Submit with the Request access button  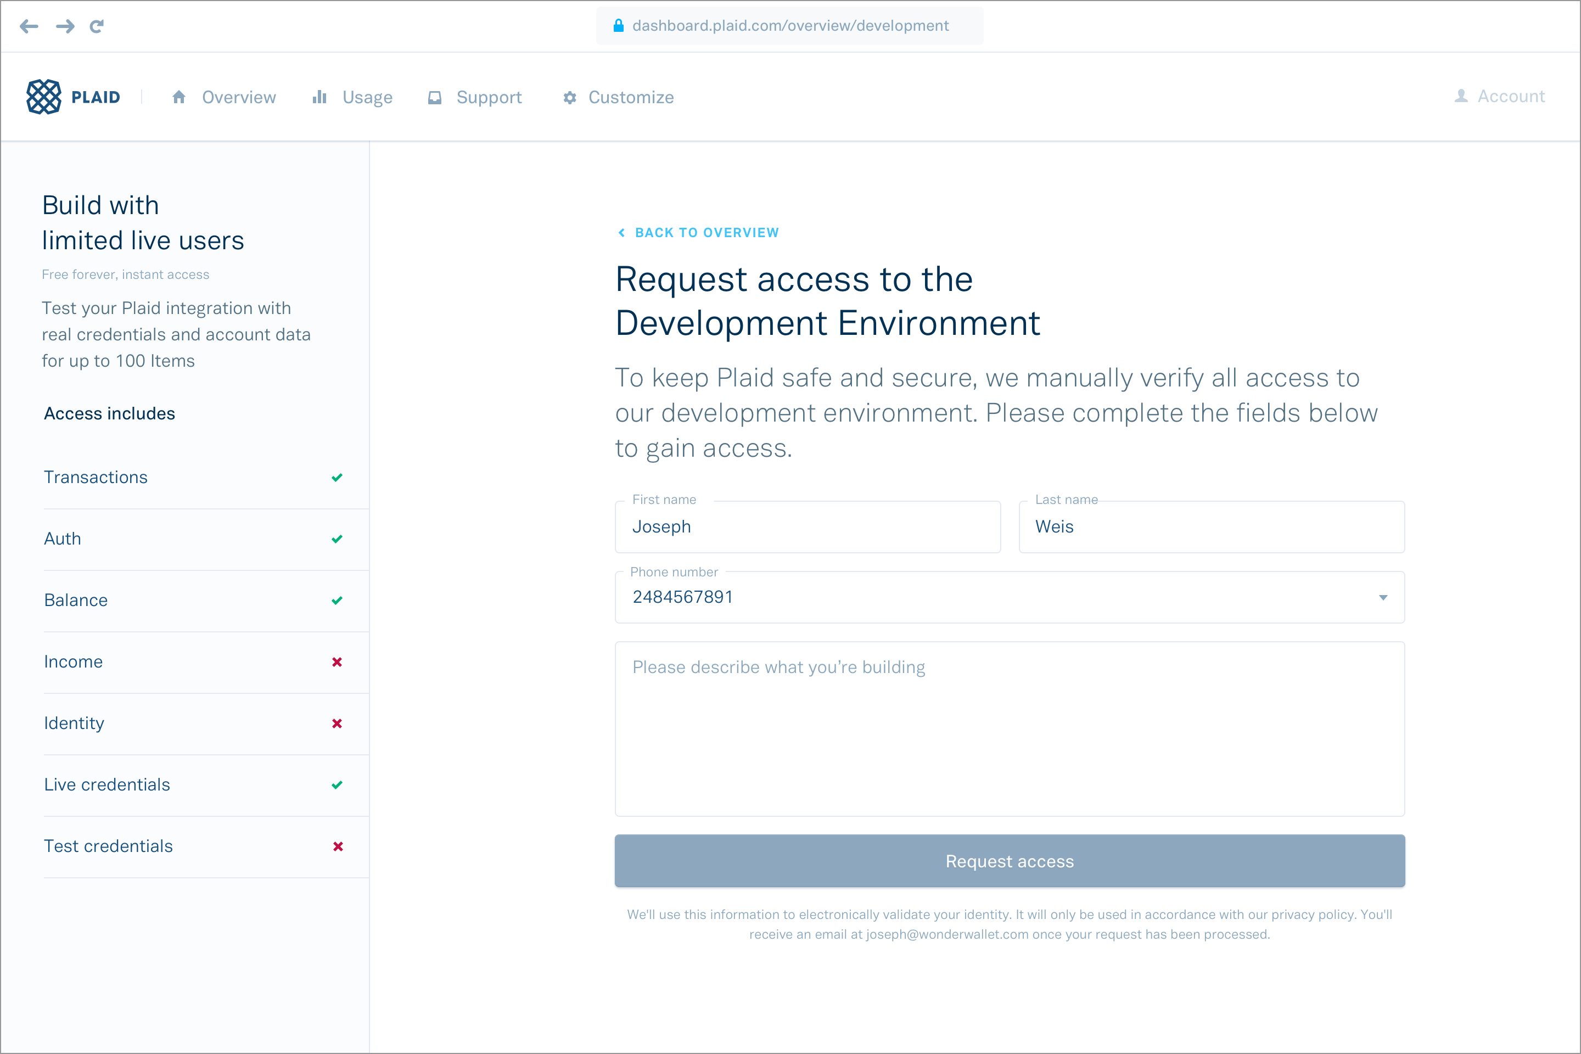coord(1010,861)
